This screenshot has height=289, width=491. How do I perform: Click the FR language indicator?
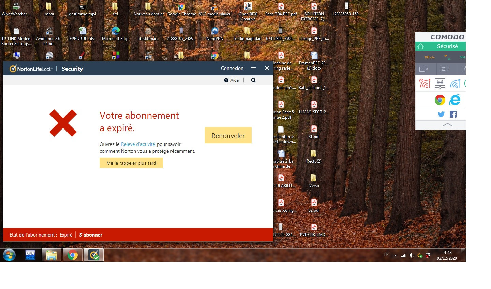tap(386, 254)
